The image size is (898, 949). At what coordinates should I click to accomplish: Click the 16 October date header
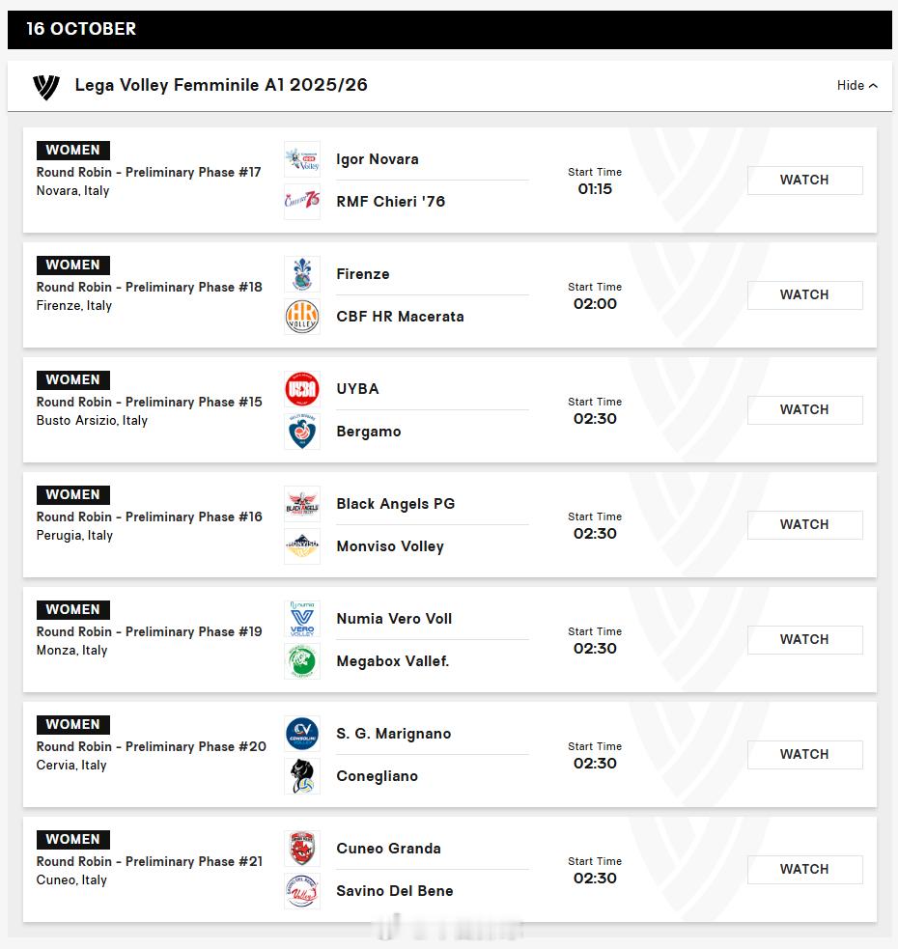[x=81, y=29]
